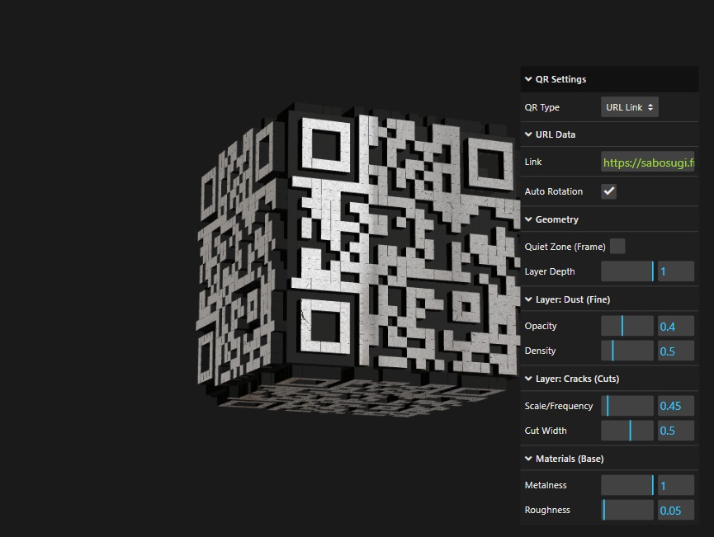Click the dust Density slider
The width and height of the screenshot is (714, 537).
point(627,351)
